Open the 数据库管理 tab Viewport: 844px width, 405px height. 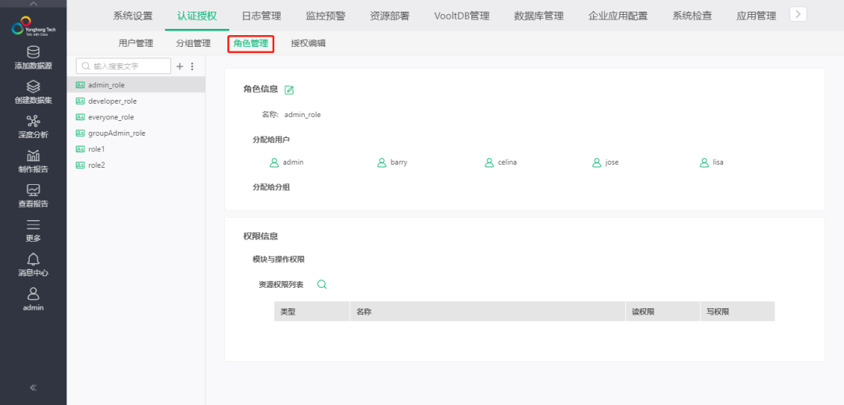pos(538,16)
